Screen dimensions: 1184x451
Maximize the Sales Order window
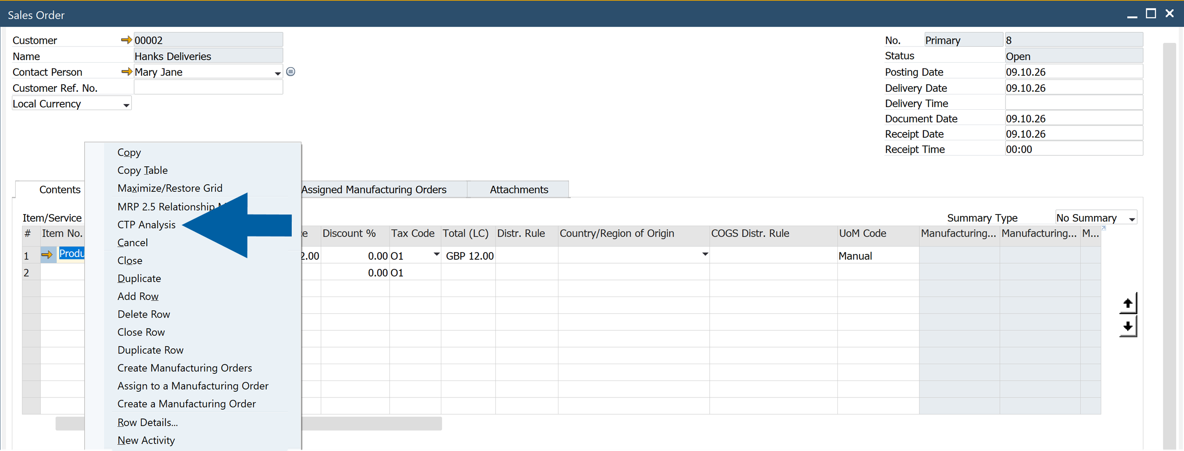(x=1151, y=14)
